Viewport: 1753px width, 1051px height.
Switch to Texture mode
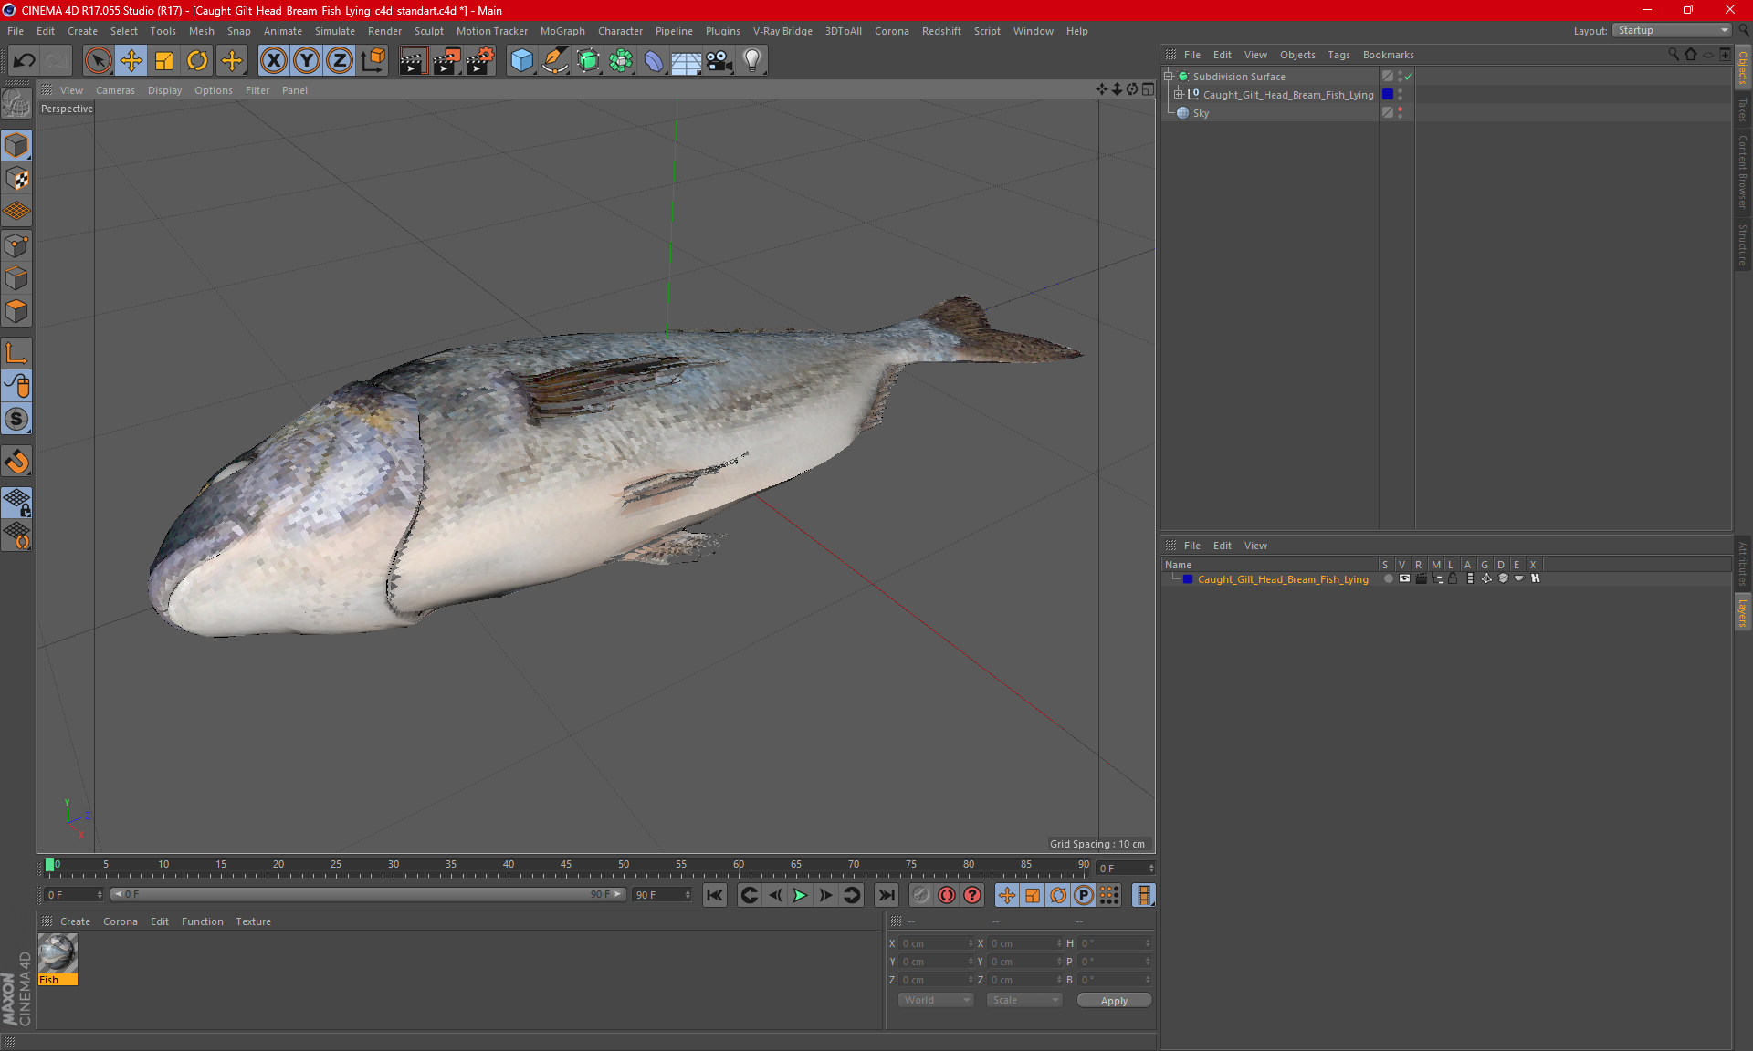pos(16,179)
